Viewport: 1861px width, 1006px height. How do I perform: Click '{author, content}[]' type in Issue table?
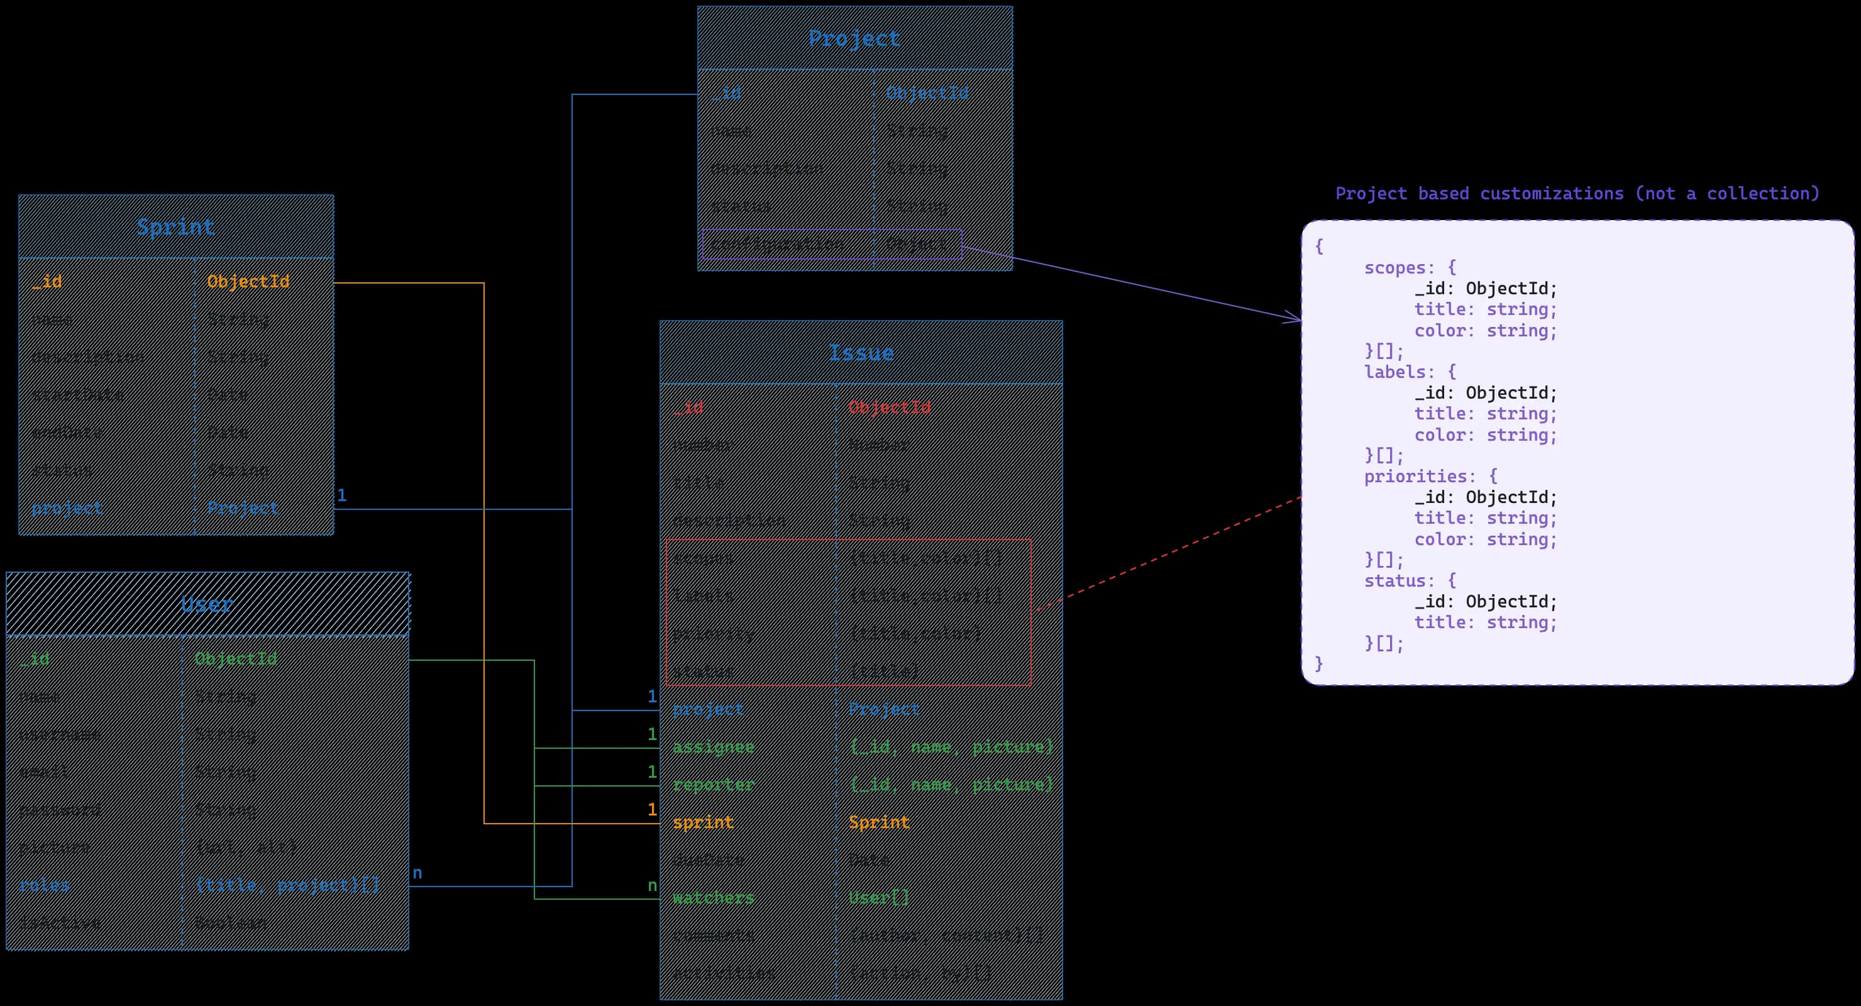pyautogui.click(x=946, y=936)
